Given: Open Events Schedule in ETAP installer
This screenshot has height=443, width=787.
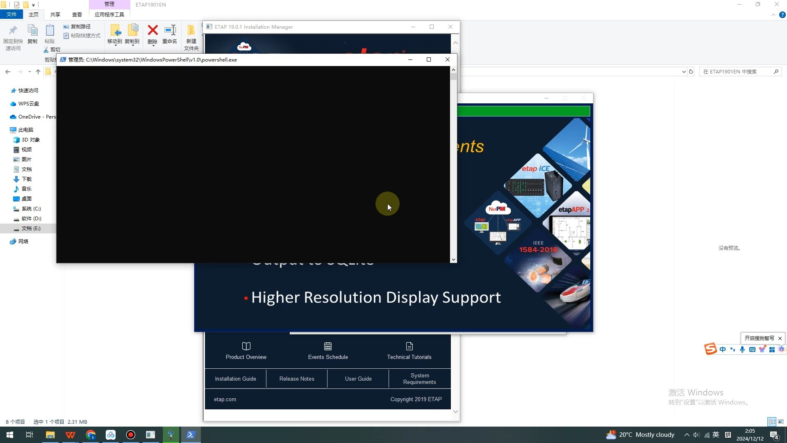Looking at the screenshot, I should click(328, 351).
